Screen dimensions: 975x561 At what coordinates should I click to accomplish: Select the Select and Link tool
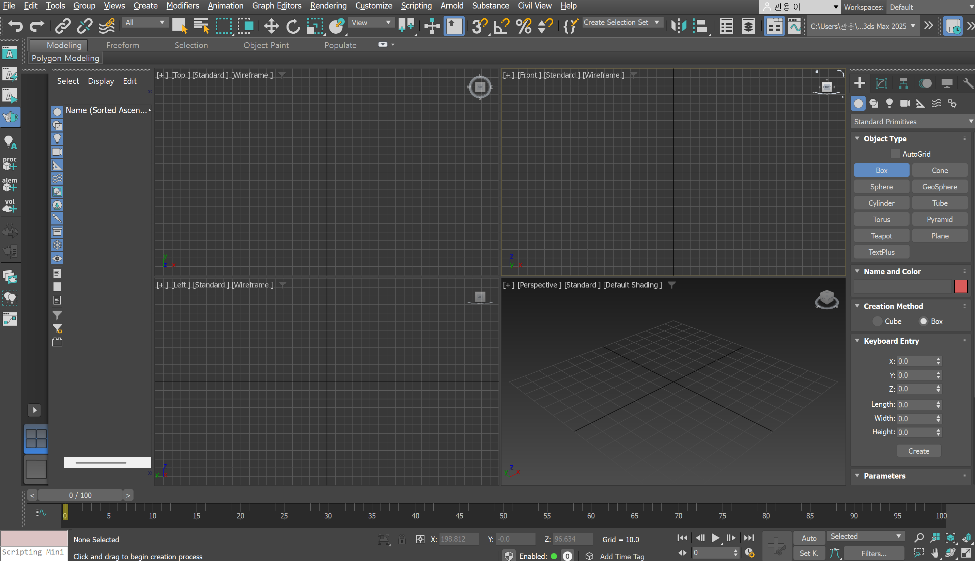[x=62, y=26]
